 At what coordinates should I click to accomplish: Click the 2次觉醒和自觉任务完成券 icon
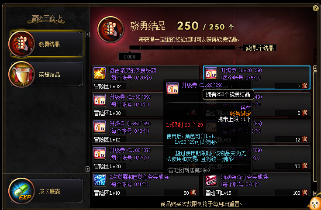point(100,180)
